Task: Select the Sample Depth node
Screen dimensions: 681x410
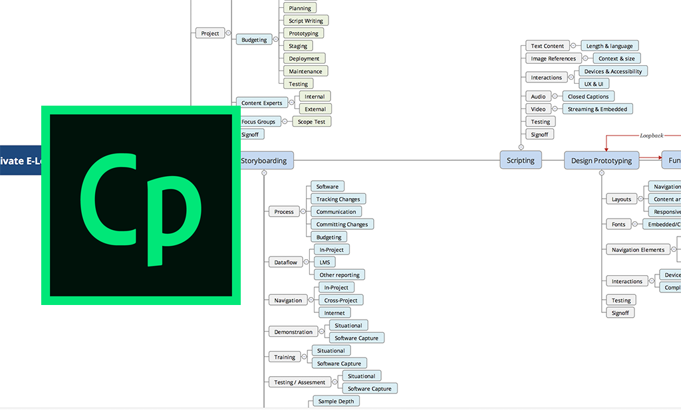Action: [336, 401]
